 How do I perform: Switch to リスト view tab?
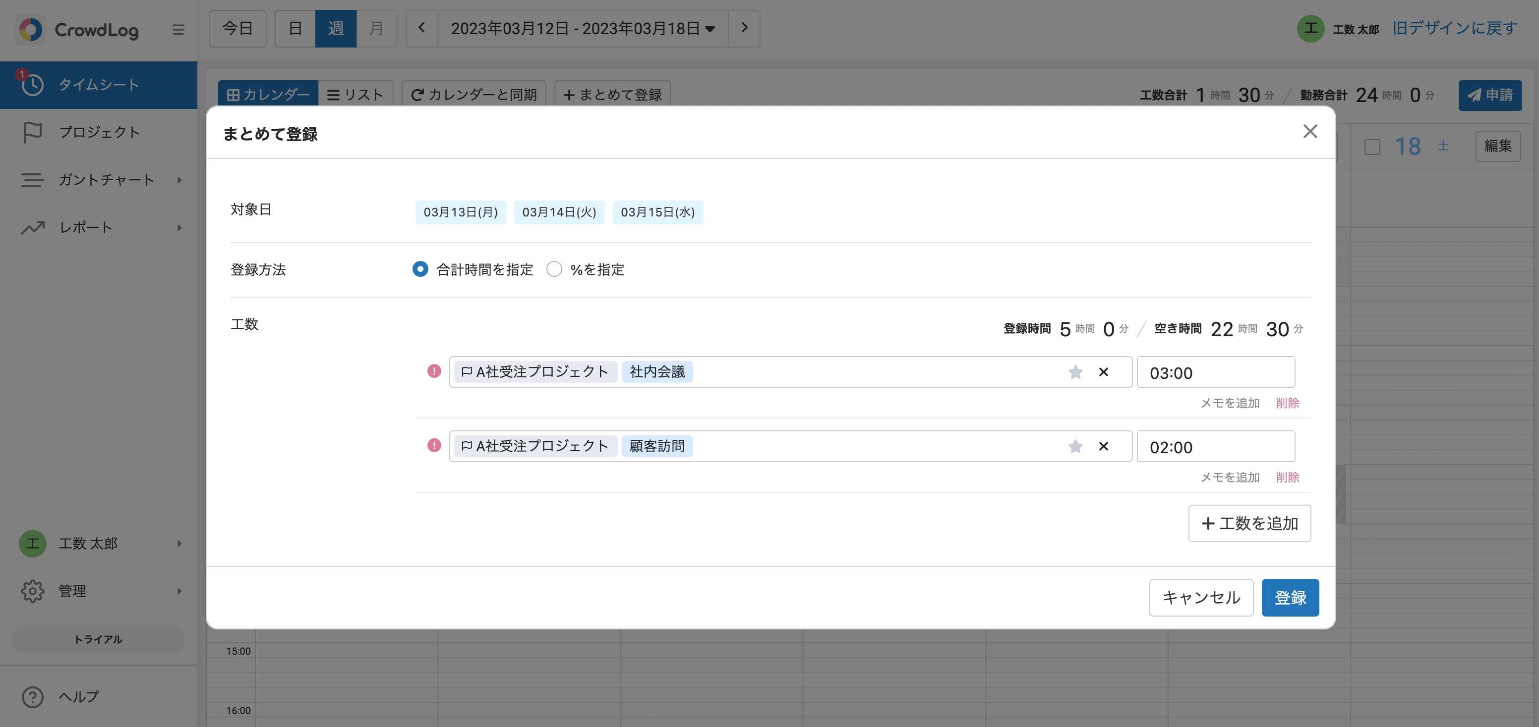click(355, 94)
